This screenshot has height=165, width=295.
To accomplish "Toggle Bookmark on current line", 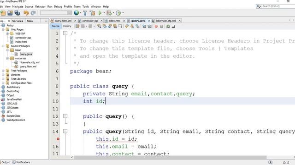I will coord(137,27).
